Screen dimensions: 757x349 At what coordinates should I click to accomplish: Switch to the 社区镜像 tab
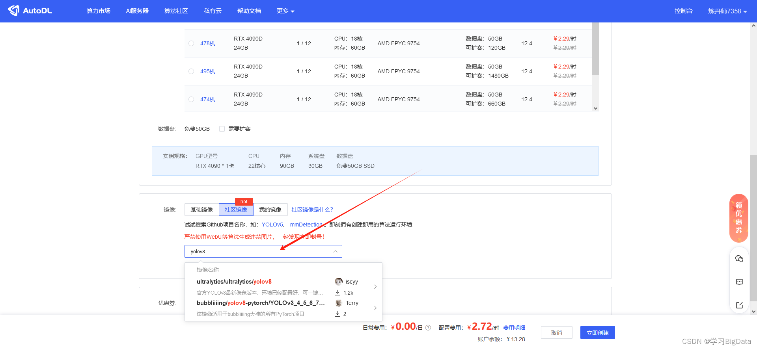click(x=236, y=210)
